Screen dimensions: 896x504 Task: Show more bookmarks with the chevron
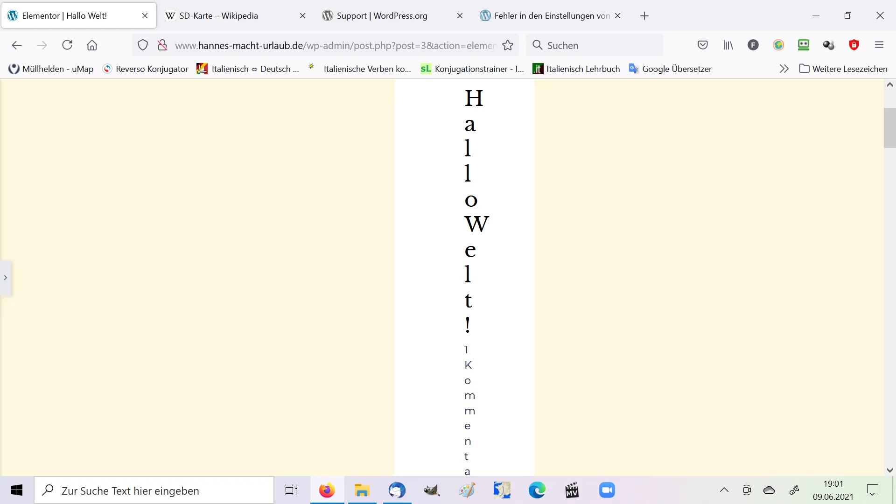[x=784, y=69]
